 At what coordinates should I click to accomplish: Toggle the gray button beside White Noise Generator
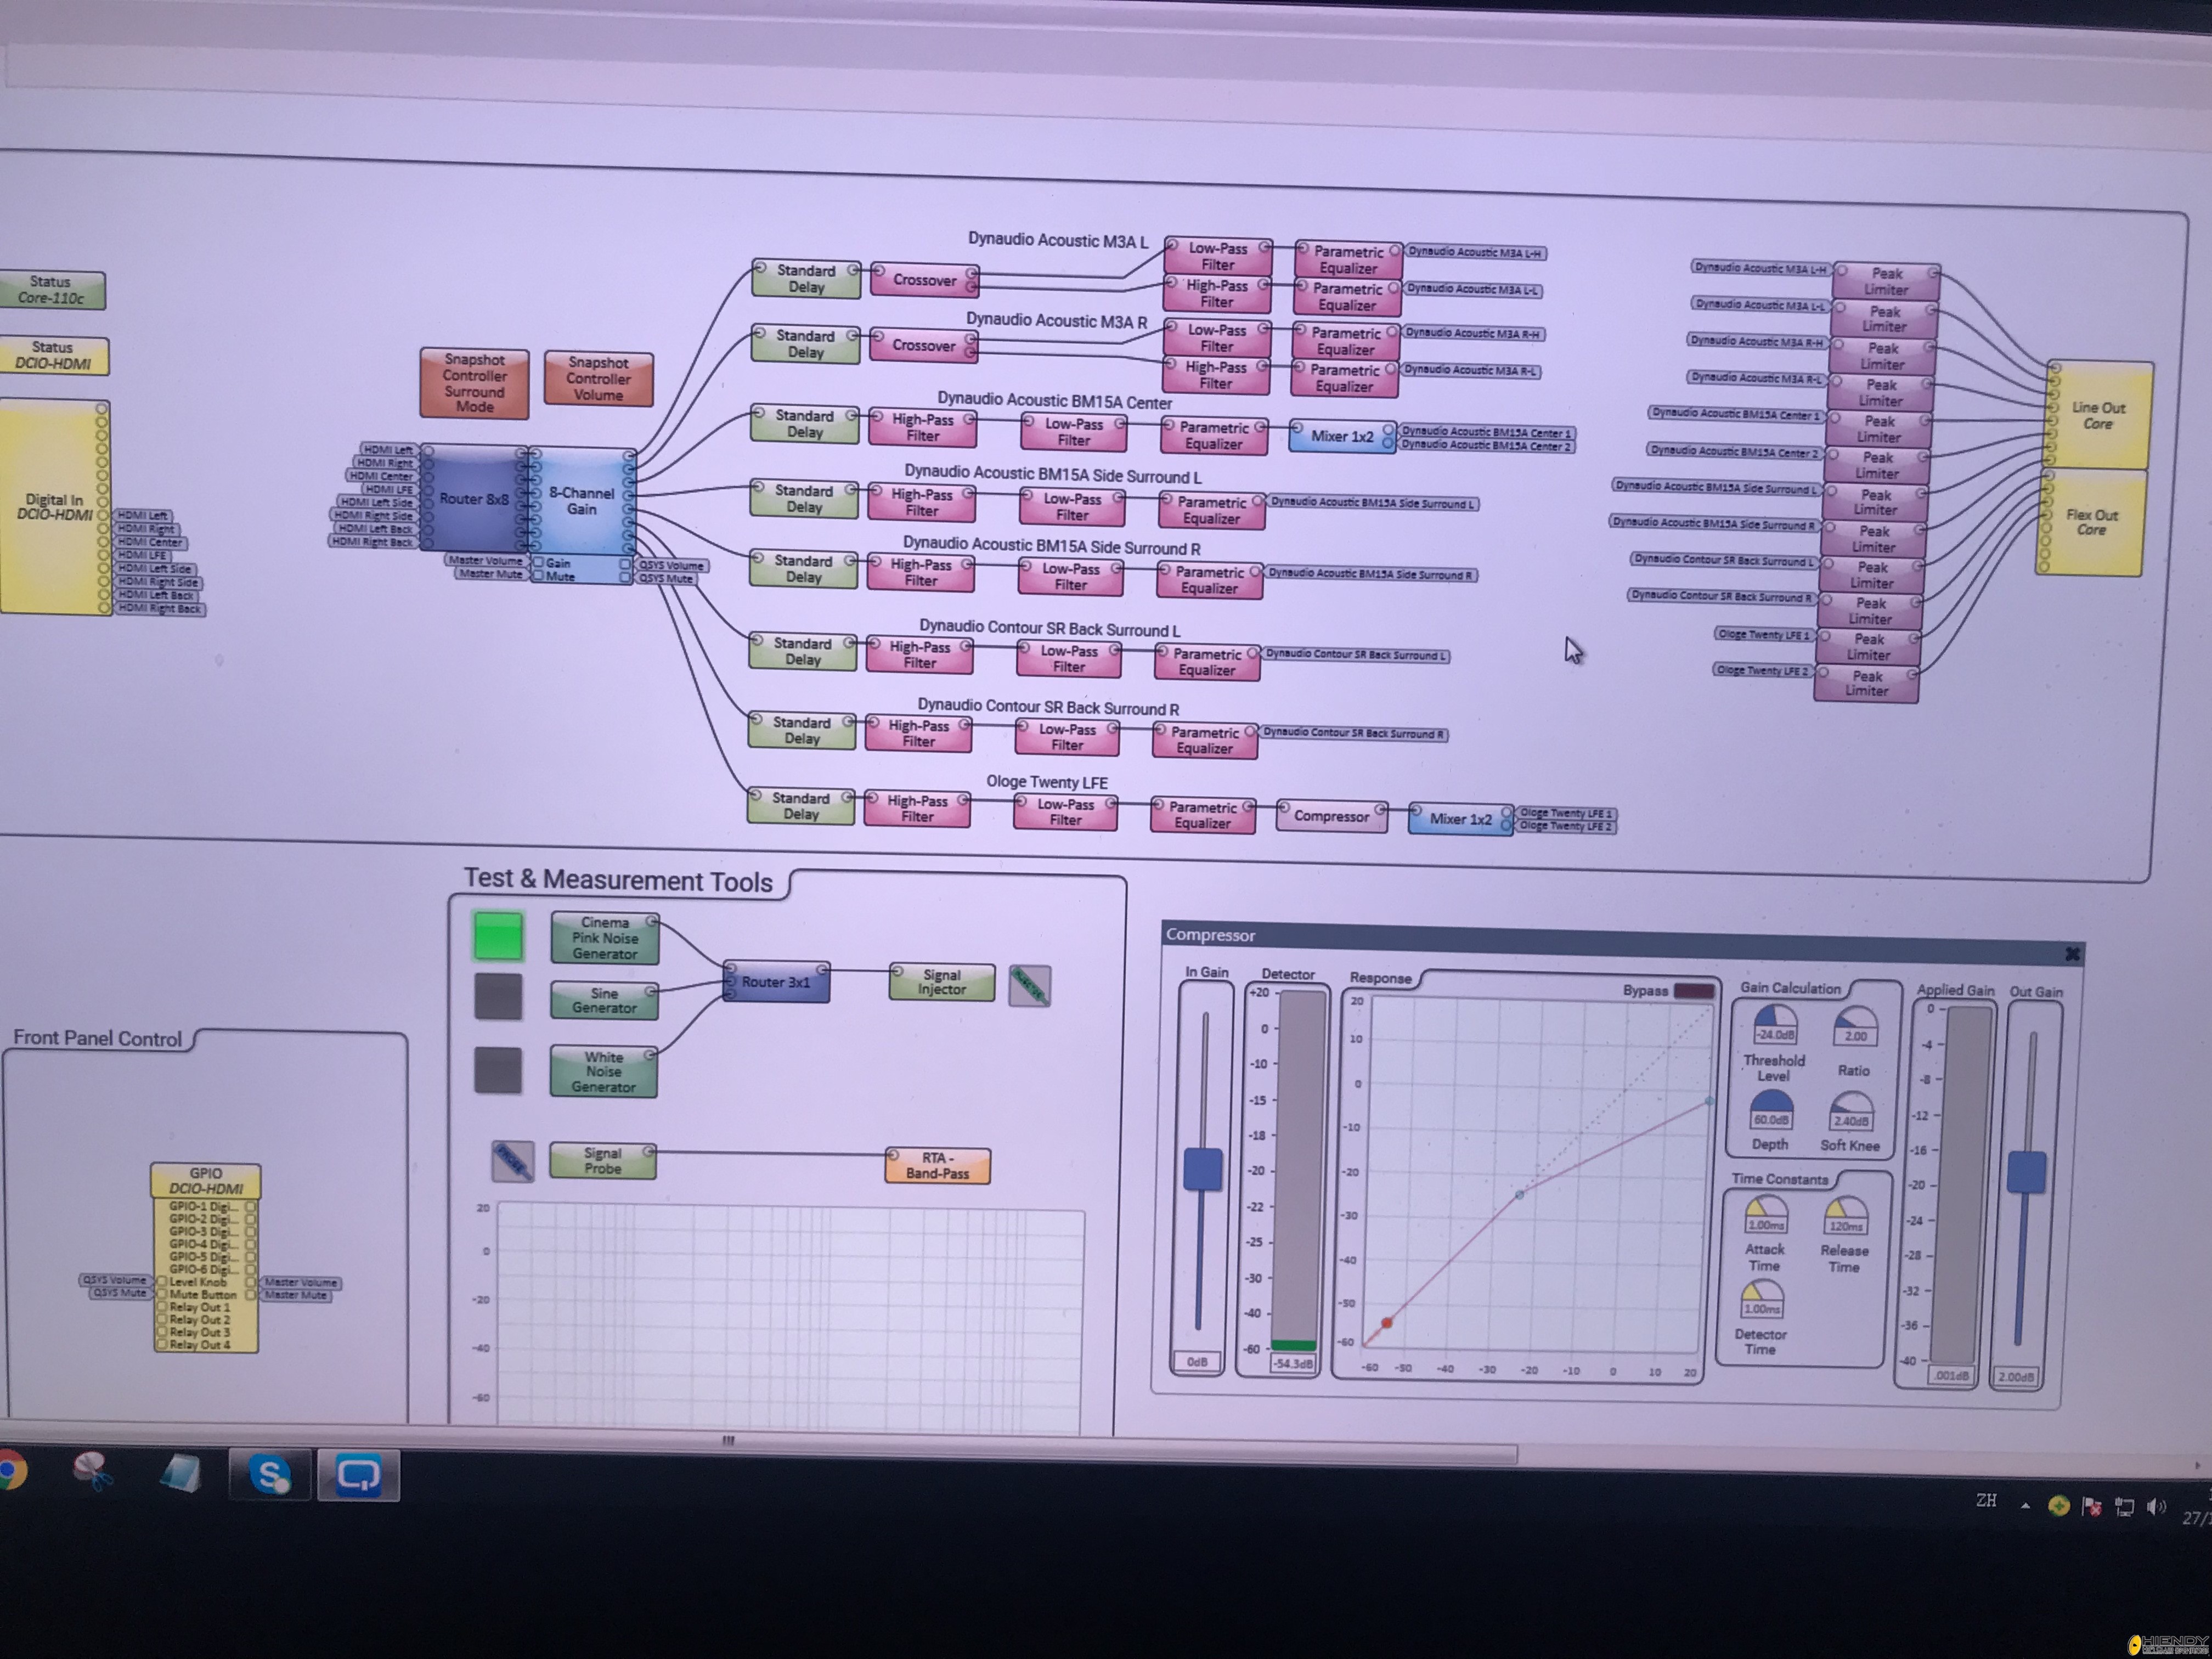[x=498, y=1070]
